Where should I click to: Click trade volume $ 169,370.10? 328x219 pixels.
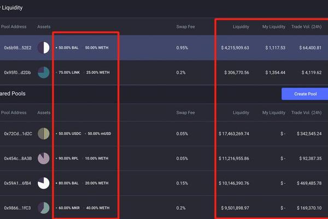[x=309, y=208]
